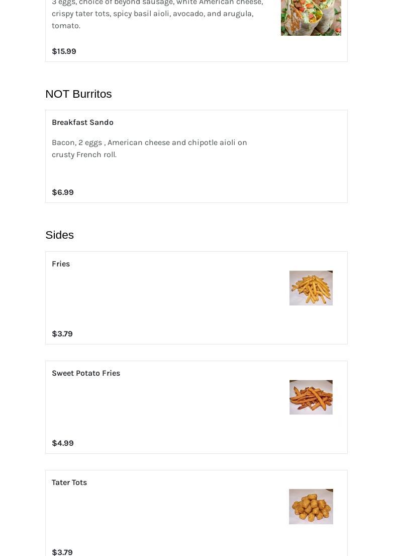Click the burrito ingredients description at top
393x556 pixels.
point(157,14)
